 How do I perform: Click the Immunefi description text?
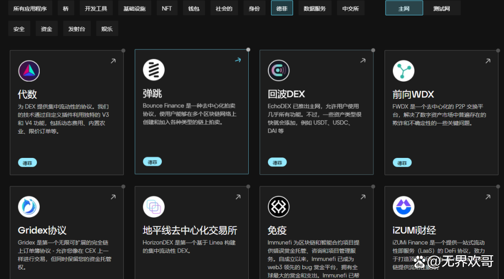click(314, 259)
